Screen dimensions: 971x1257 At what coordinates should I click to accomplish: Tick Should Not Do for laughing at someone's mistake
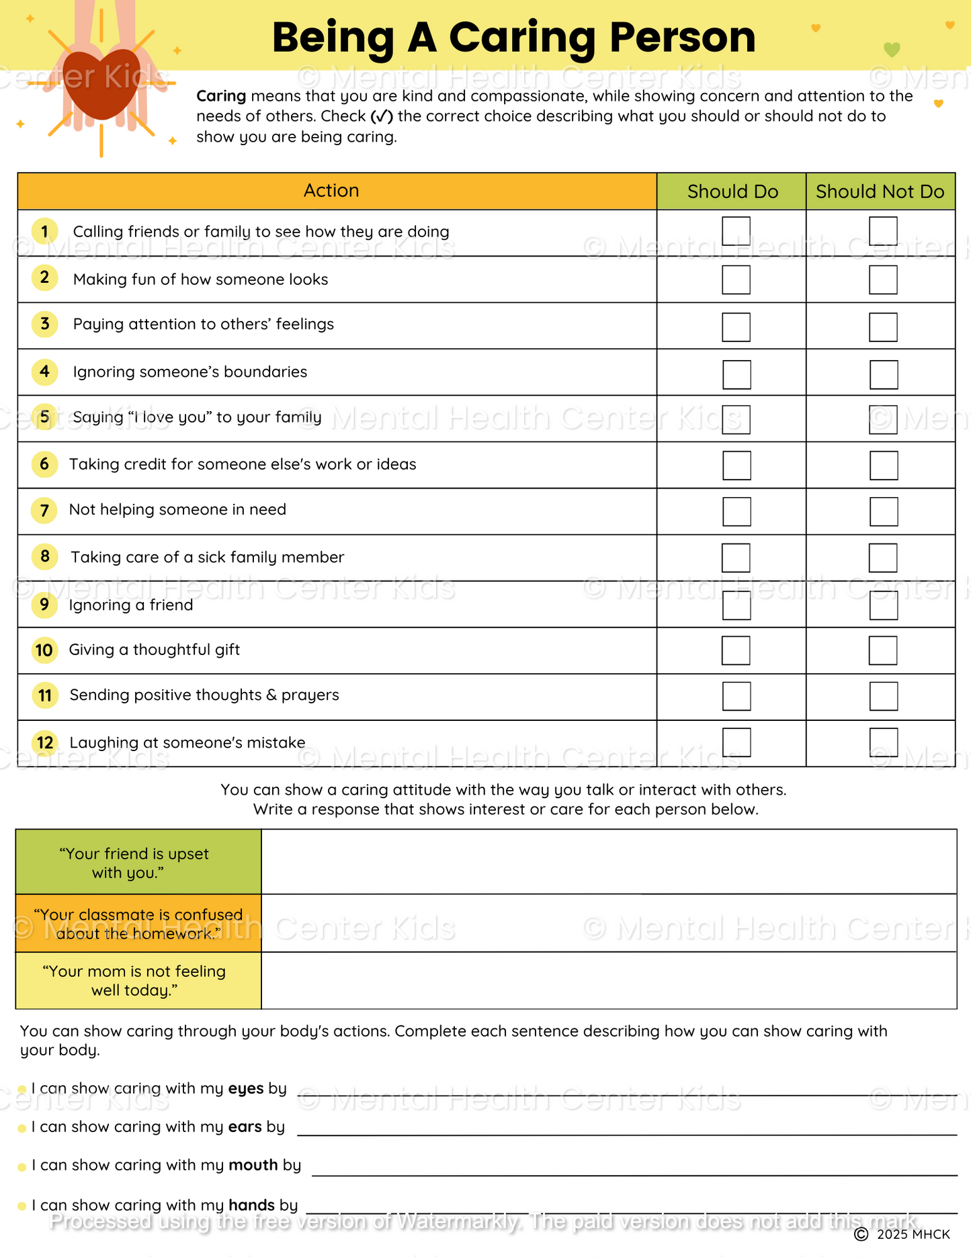(884, 742)
